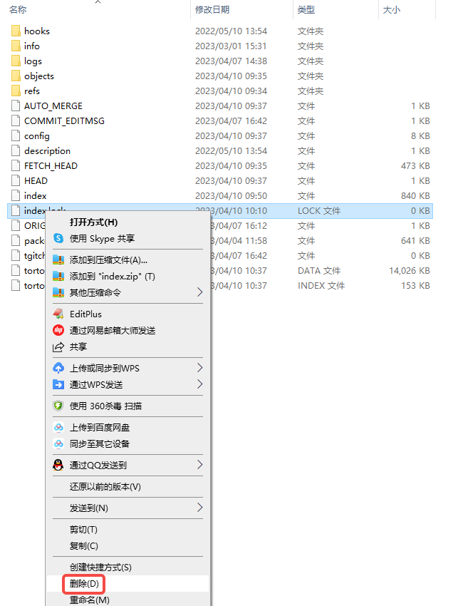Click the Baidu Netdisk icon beside 上传到百度网盘
The image size is (458, 606).
click(x=58, y=428)
